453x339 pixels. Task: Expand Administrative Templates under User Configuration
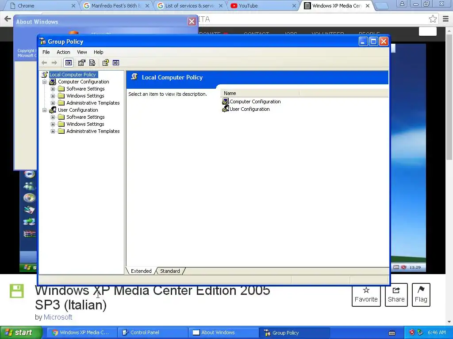(53, 131)
